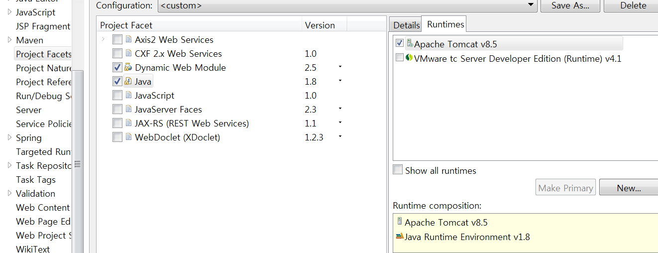The height and width of the screenshot is (253, 658).
Task: Select Run/Debug Settings in left tree
Action: pos(44,96)
